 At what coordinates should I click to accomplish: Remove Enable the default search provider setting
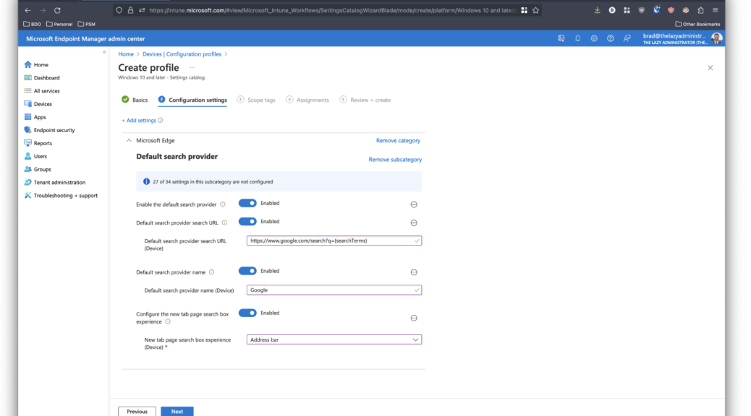[x=414, y=204]
